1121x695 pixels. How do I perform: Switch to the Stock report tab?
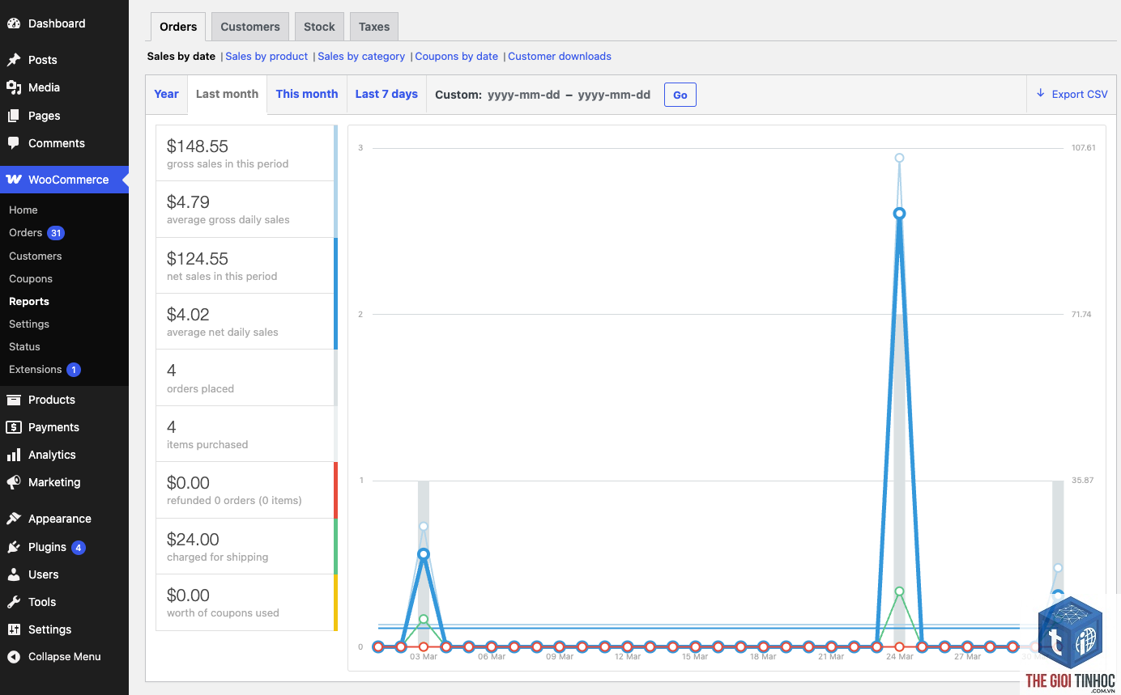[x=319, y=27]
